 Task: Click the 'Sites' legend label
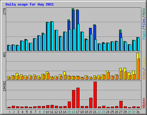coord(144,75)
